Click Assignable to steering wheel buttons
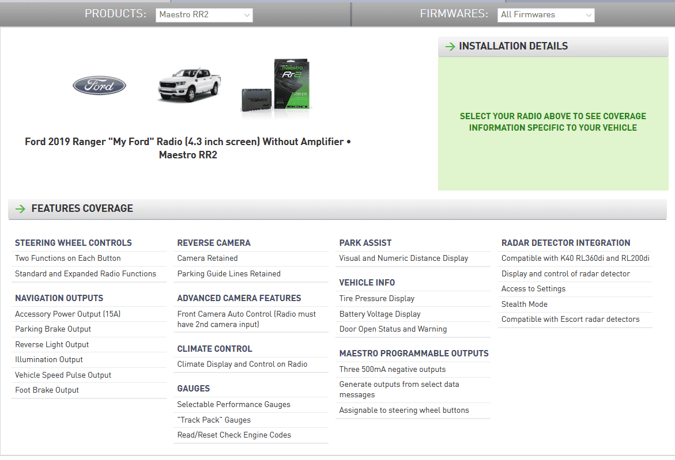The width and height of the screenshot is (675, 460). click(x=404, y=410)
